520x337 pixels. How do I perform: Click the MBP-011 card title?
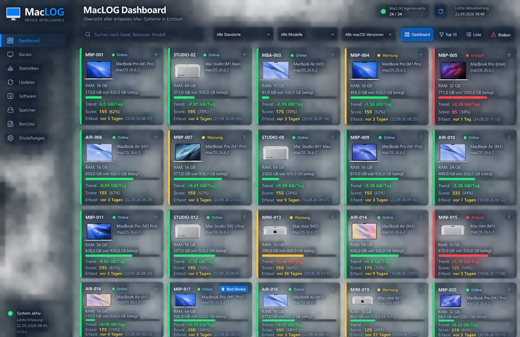coord(94,217)
